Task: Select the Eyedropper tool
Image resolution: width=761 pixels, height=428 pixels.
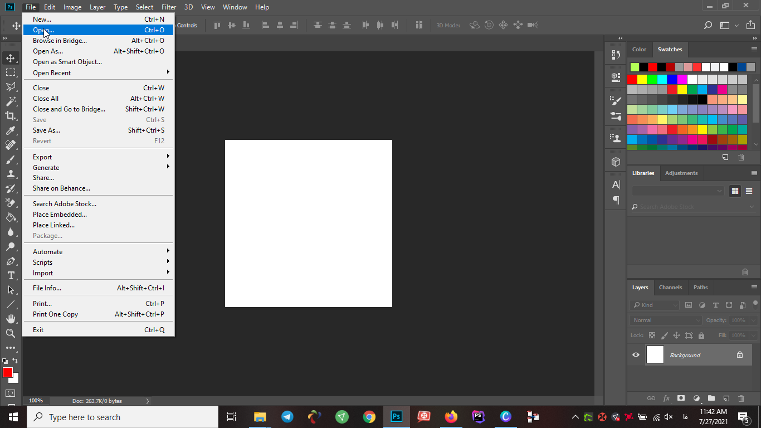Action: [11, 130]
